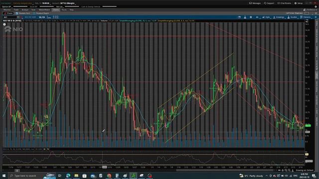
Task: Click the layout grid box beside OPTIONS TRADING
Action: 307,13
